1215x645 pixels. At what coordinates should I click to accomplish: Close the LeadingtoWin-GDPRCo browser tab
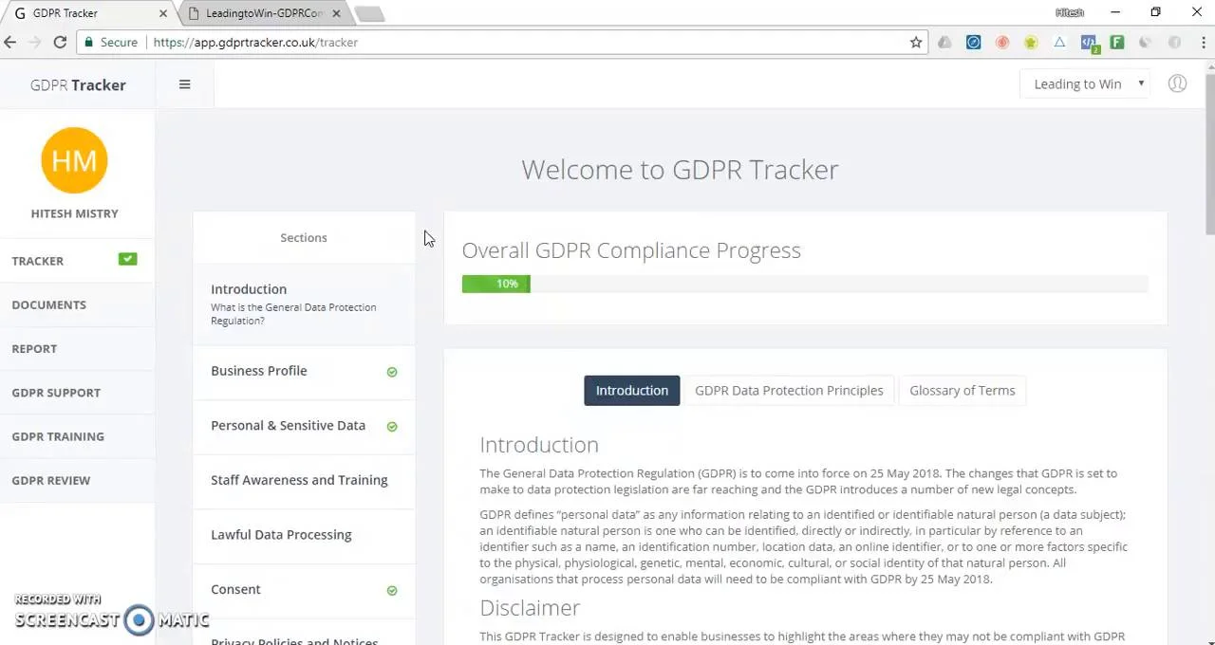(336, 13)
